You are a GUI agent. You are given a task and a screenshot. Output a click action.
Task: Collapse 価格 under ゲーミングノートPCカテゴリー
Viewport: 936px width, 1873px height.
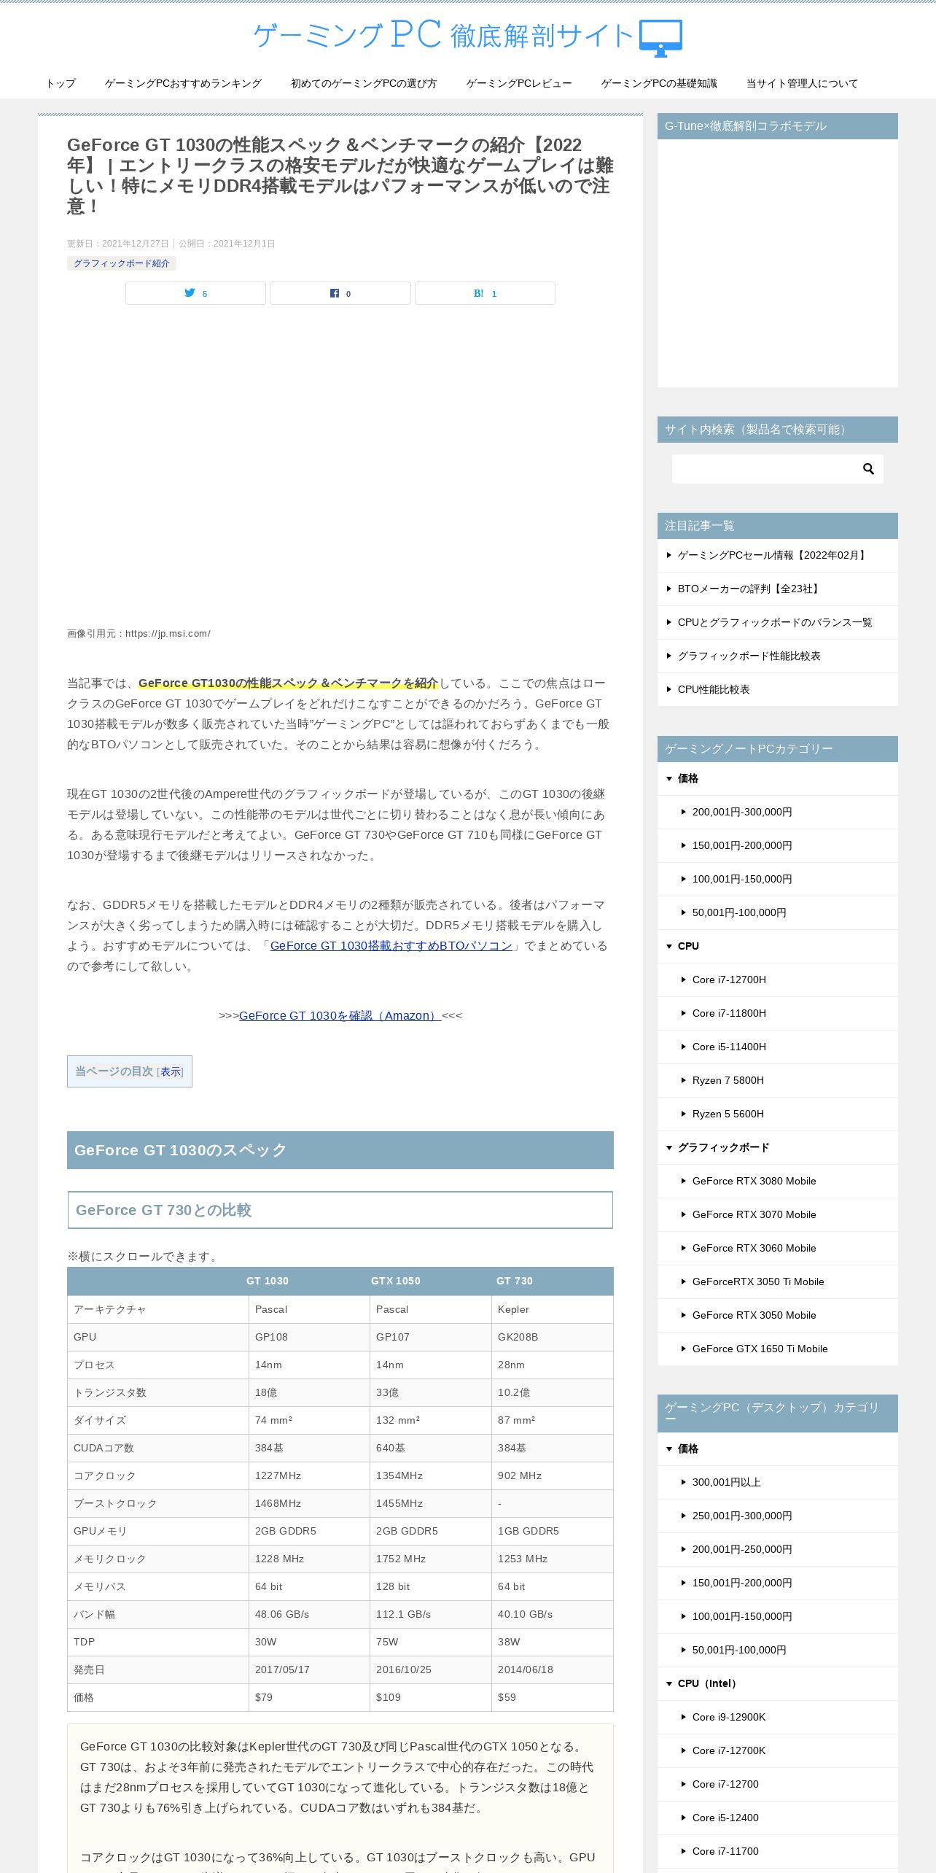778,778
